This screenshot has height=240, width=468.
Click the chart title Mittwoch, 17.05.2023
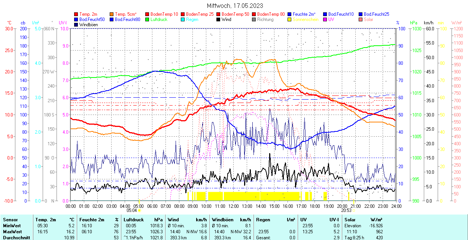[235, 6]
